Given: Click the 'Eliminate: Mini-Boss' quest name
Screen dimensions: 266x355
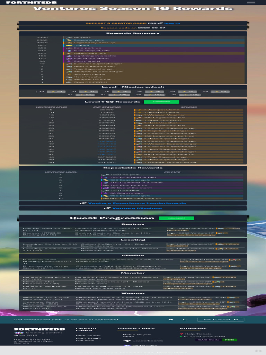Looking at the screenshot, I should point(46,287).
